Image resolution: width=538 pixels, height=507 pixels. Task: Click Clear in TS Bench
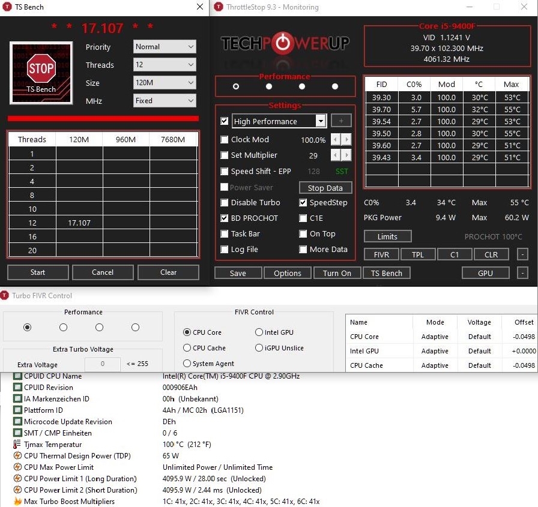coord(168,272)
